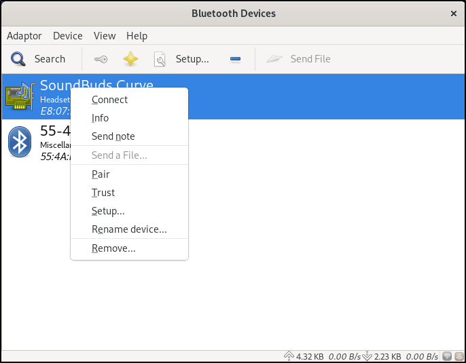
Task: Click the download arrow status icon
Action: pos(368,356)
